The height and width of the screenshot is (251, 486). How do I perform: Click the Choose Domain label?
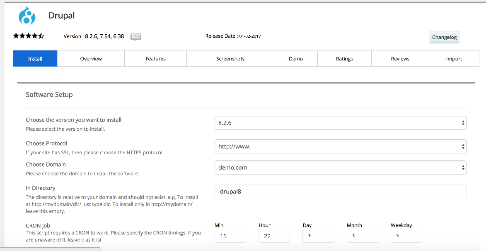click(46, 164)
